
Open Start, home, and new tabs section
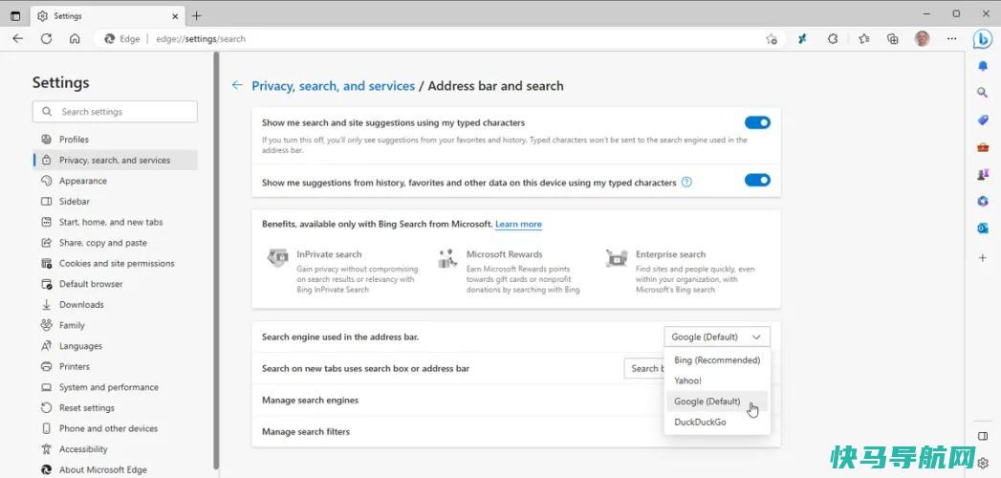(x=115, y=222)
